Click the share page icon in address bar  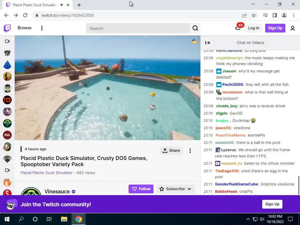coord(244,15)
